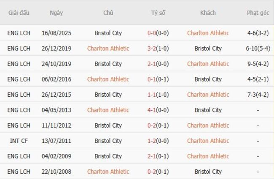Click the 'Khách' column header

(x=208, y=13)
